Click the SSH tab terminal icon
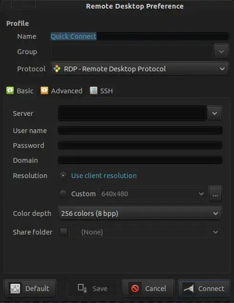The image size is (234, 303). pos(94,90)
